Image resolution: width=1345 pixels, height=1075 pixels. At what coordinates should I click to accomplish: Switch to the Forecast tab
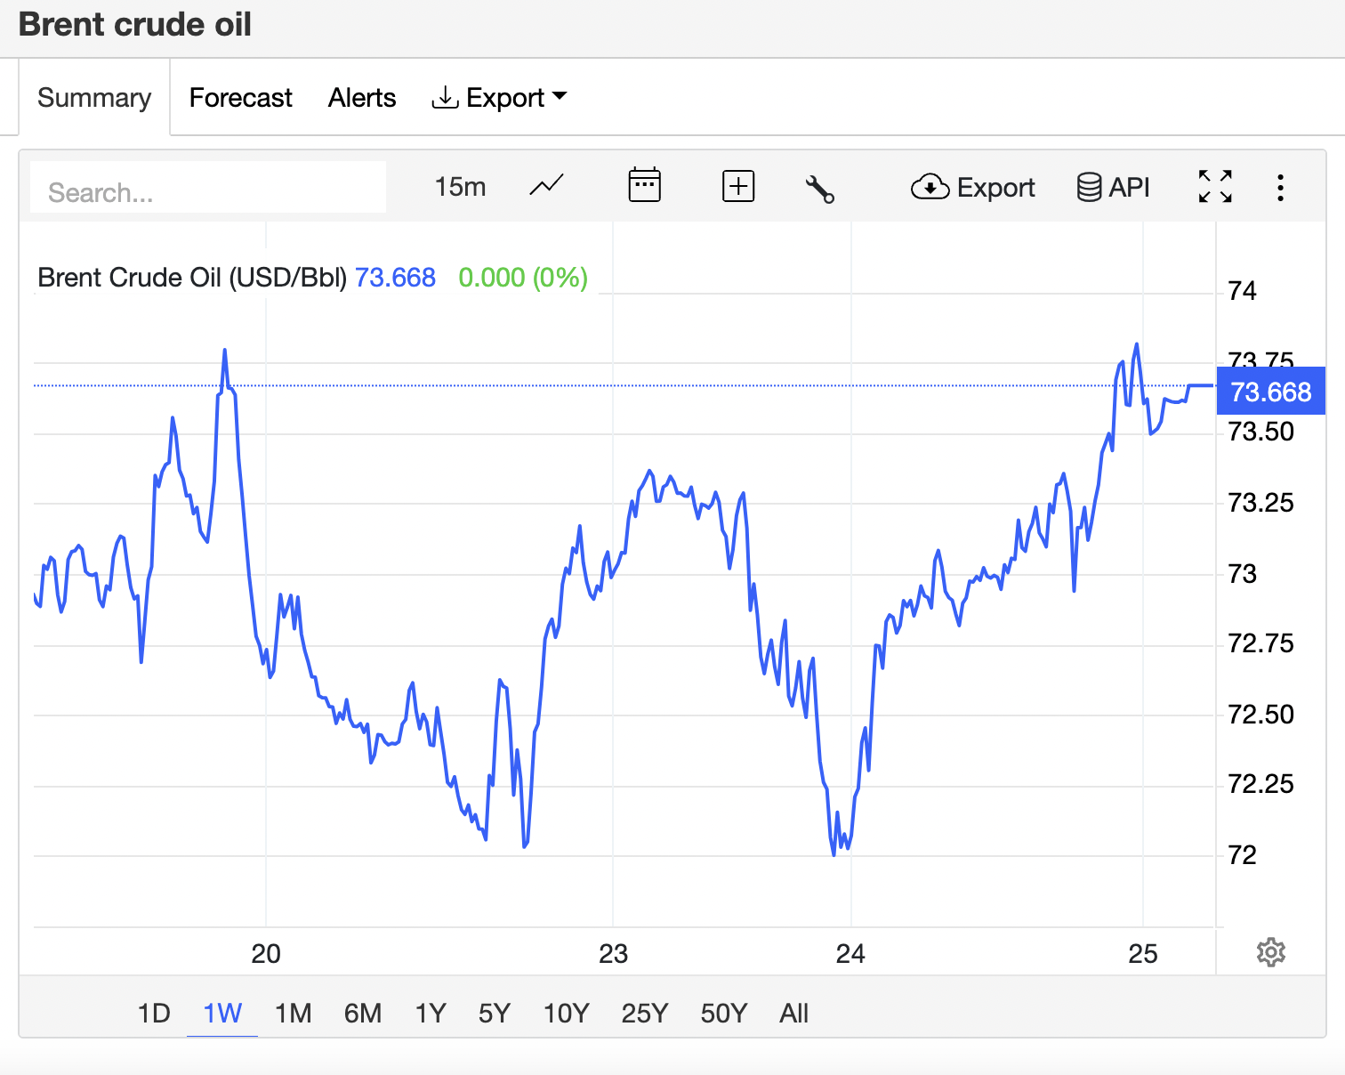pos(241,98)
